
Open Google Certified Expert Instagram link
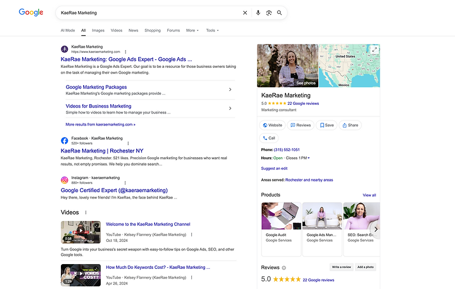[x=114, y=190]
